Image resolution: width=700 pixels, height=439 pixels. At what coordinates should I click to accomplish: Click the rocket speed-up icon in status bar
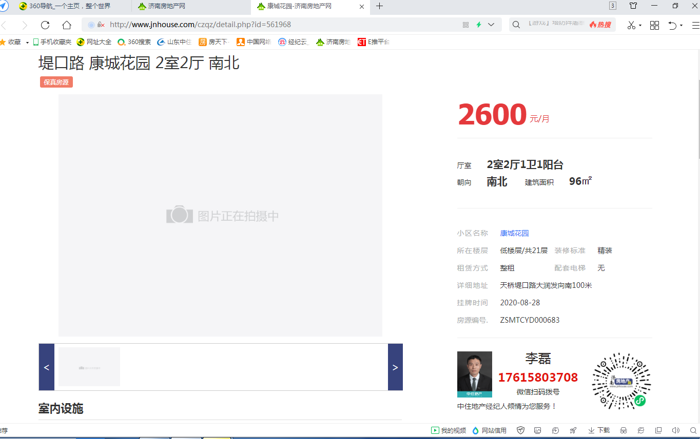[573, 430]
